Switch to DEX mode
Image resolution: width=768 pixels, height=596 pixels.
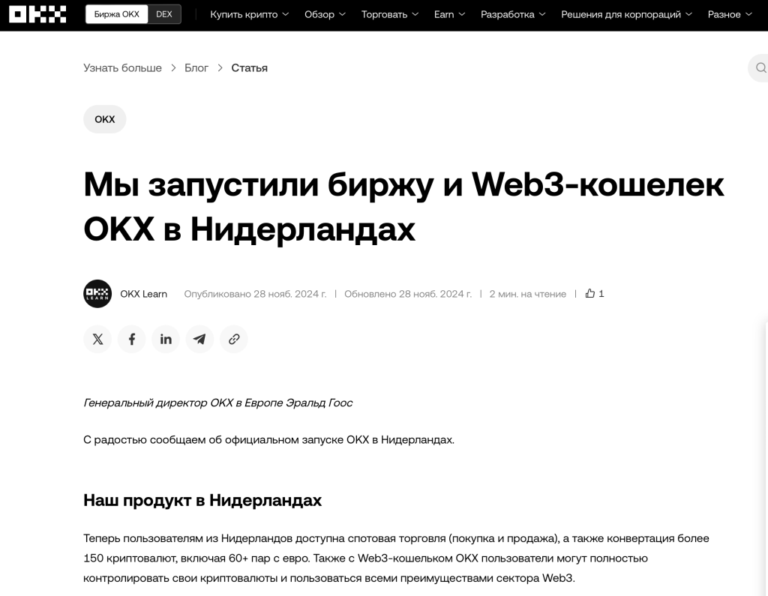pyautogui.click(x=164, y=14)
